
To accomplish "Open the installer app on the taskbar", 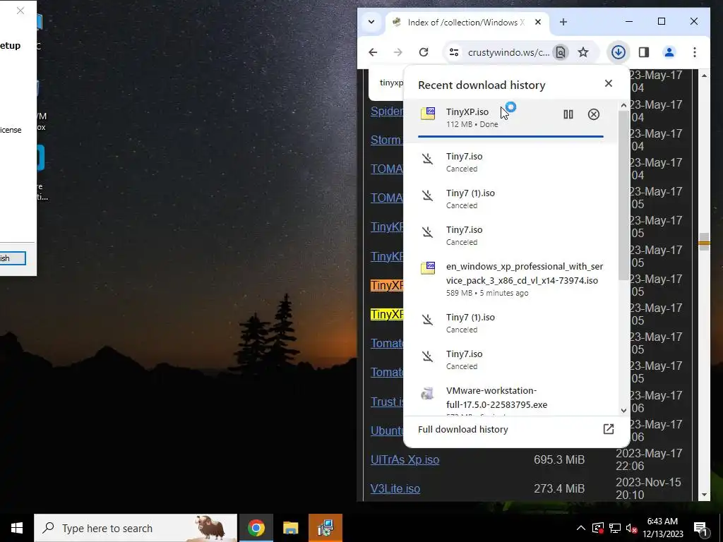I will coord(325,528).
